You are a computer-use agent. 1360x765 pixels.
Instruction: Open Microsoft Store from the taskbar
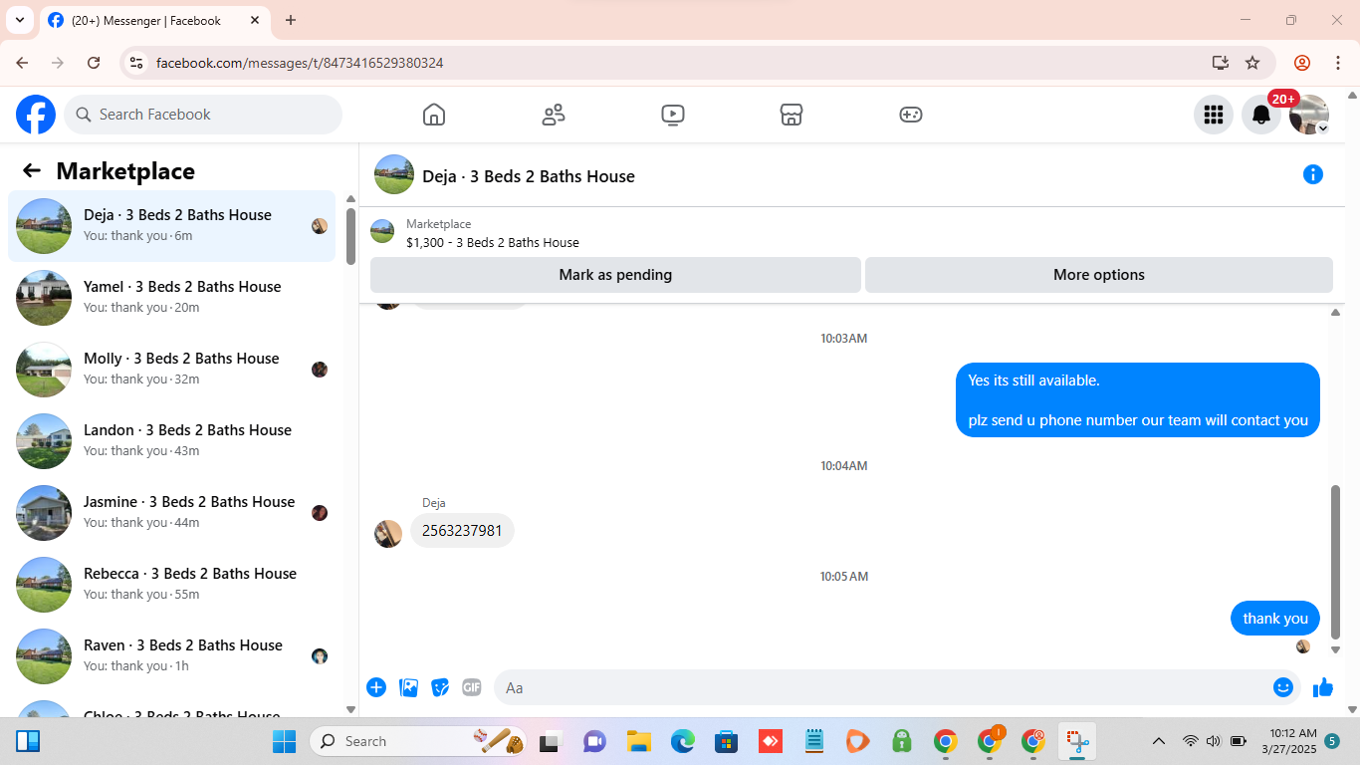click(x=726, y=741)
